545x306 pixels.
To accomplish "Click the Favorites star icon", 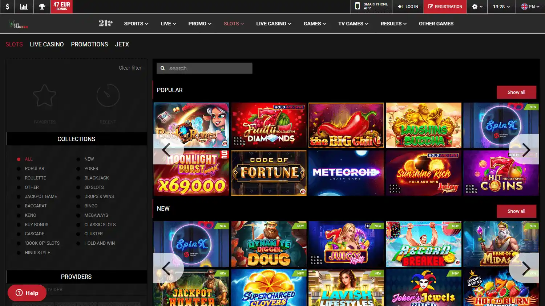I will click(45, 96).
